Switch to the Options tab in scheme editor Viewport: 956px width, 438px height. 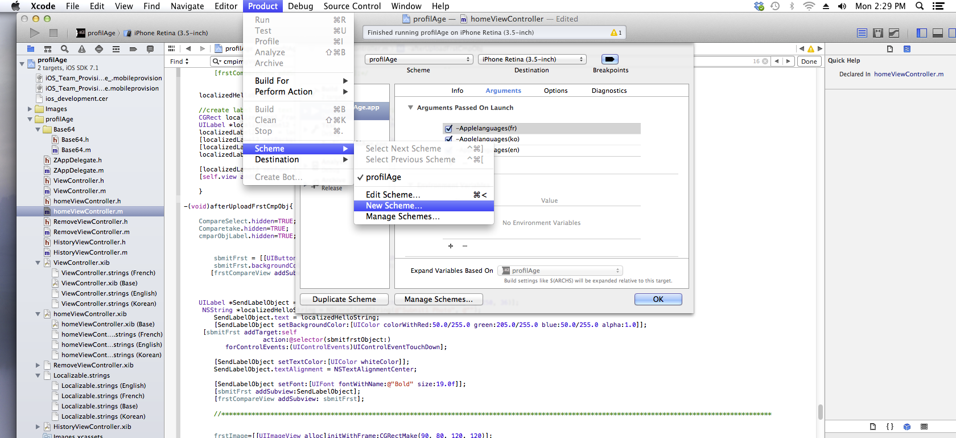(556, 91)
